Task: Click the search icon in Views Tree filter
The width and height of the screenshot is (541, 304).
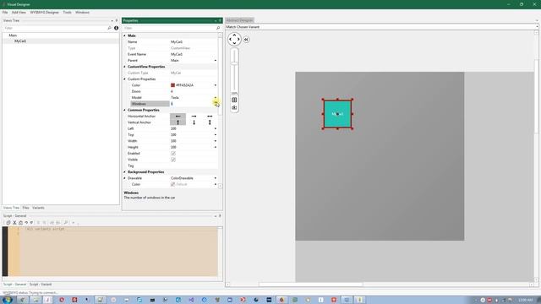Action: pyautogui.click(x=109, y=28)
